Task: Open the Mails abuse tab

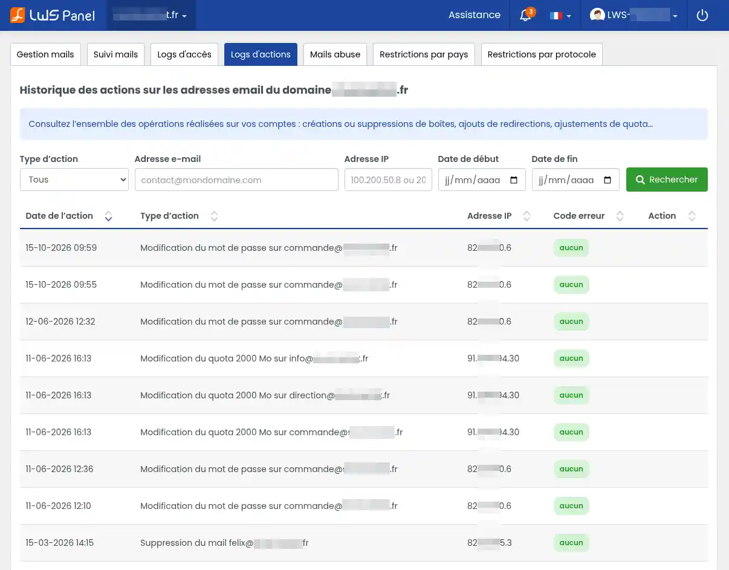Action: (x=335, y=54)
